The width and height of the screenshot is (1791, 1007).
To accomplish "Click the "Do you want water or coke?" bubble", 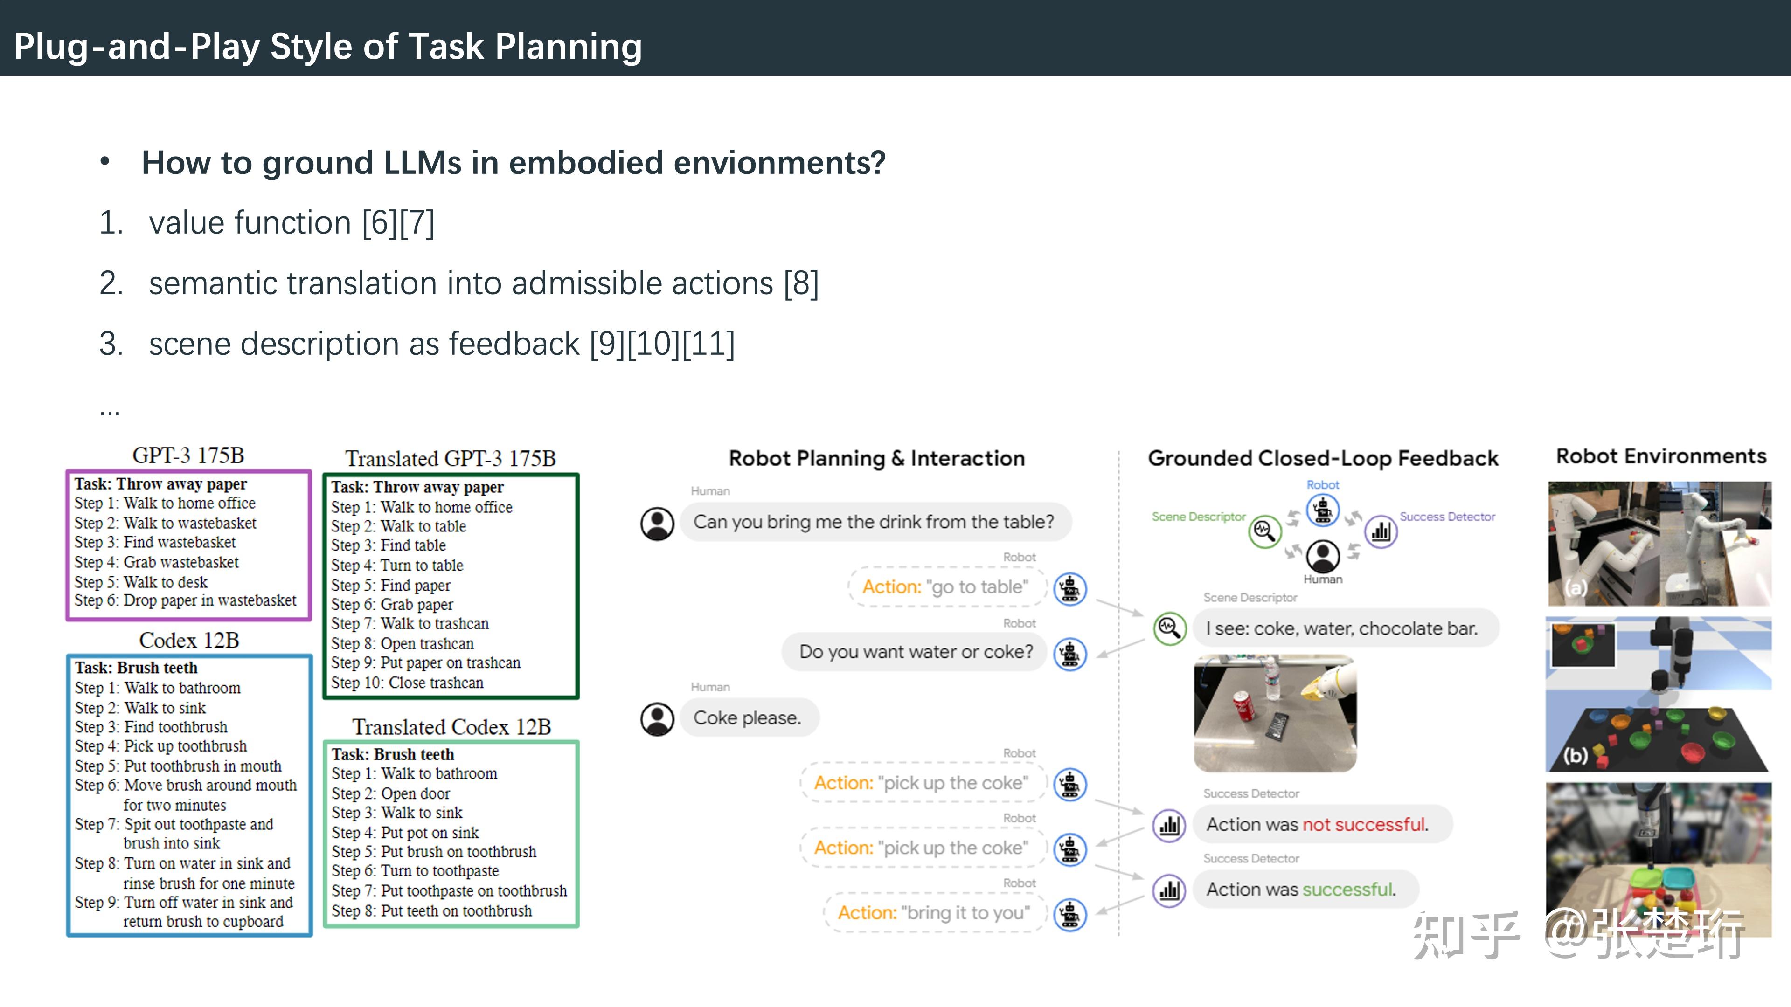I will [915, 652].
